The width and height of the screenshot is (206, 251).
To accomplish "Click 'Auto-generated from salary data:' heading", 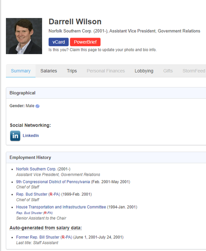I will click(x=45, y=228).
